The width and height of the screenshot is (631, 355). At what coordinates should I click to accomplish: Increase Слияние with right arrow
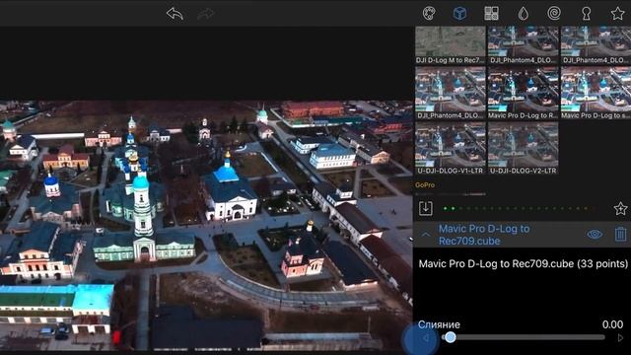pos(620,338)
